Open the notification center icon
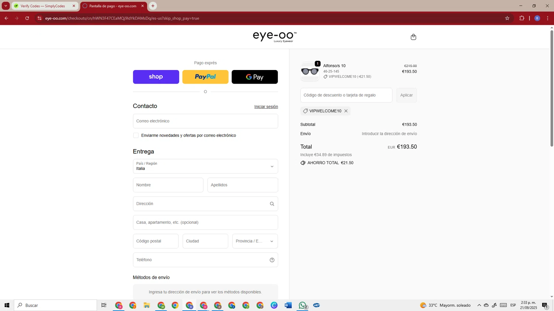 pos(545,305)
